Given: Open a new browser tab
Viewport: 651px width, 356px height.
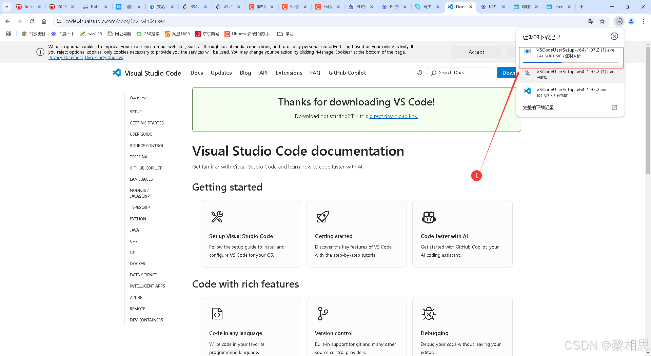Looking at the screenshot, I should click(581, 6).
